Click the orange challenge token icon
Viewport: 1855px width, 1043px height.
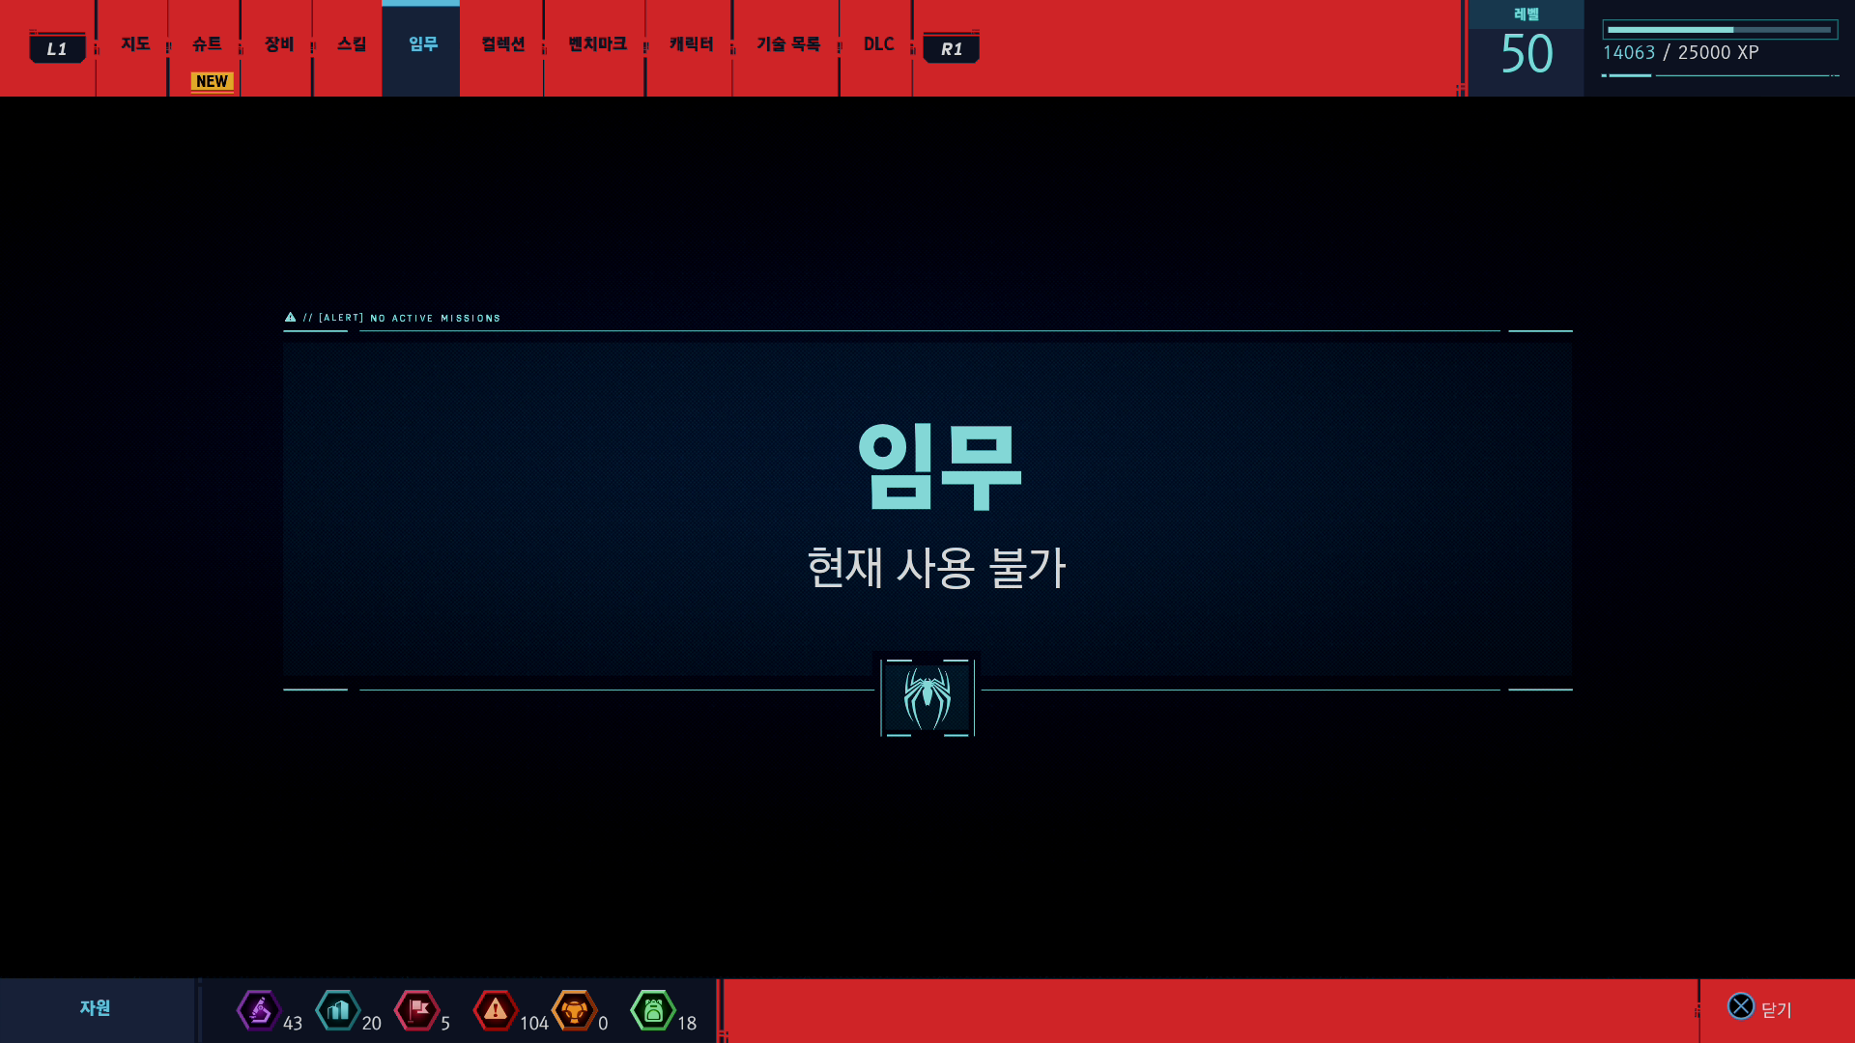(574, 1010)
